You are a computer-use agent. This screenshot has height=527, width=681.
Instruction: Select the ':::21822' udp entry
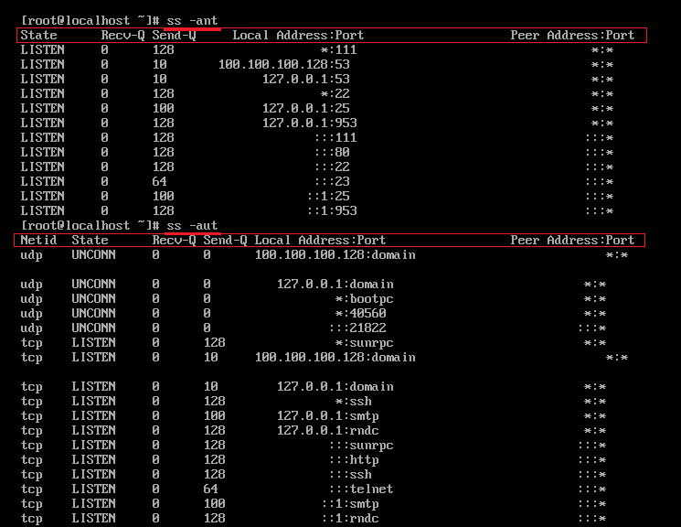(x=357, y=328)
